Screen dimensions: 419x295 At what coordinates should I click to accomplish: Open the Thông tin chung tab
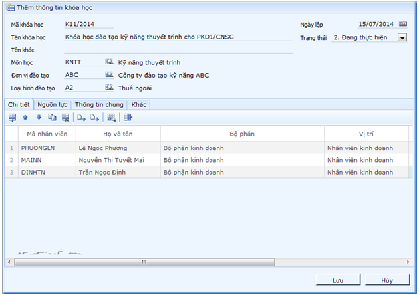click(99, 104)
